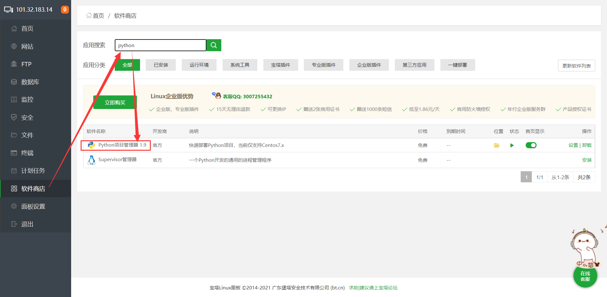The image size is (607, 297).
Task: Click the 立即购买 green button
Action: pyautogui.click(x=115, y=102)
